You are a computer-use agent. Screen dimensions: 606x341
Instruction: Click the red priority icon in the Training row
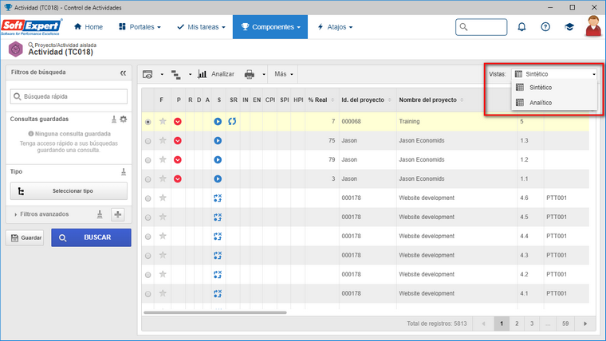[177, 121]
